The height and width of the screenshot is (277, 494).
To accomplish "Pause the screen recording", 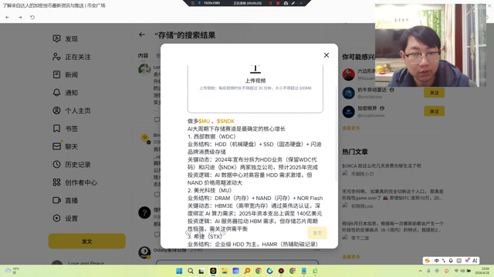I will click(x=270, y=3).
